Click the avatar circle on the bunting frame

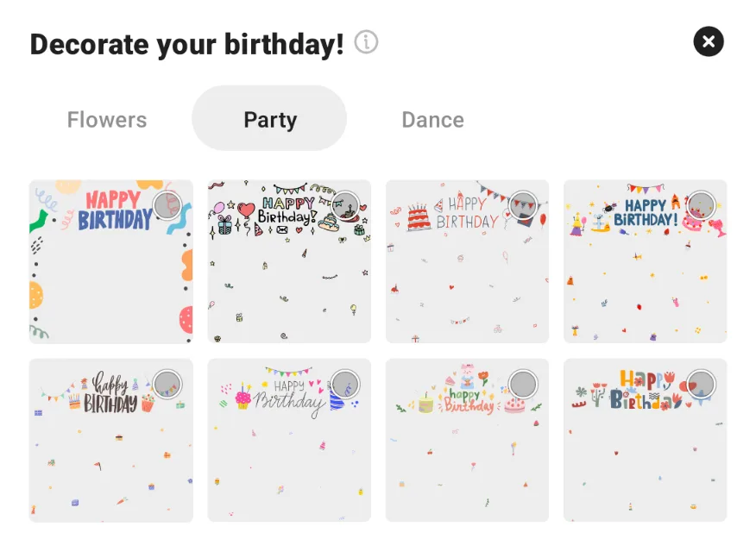coord(700,206)
